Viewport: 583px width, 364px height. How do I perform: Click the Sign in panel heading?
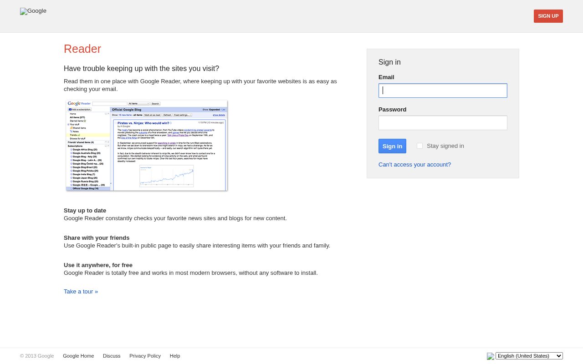[x=389, y=62]
